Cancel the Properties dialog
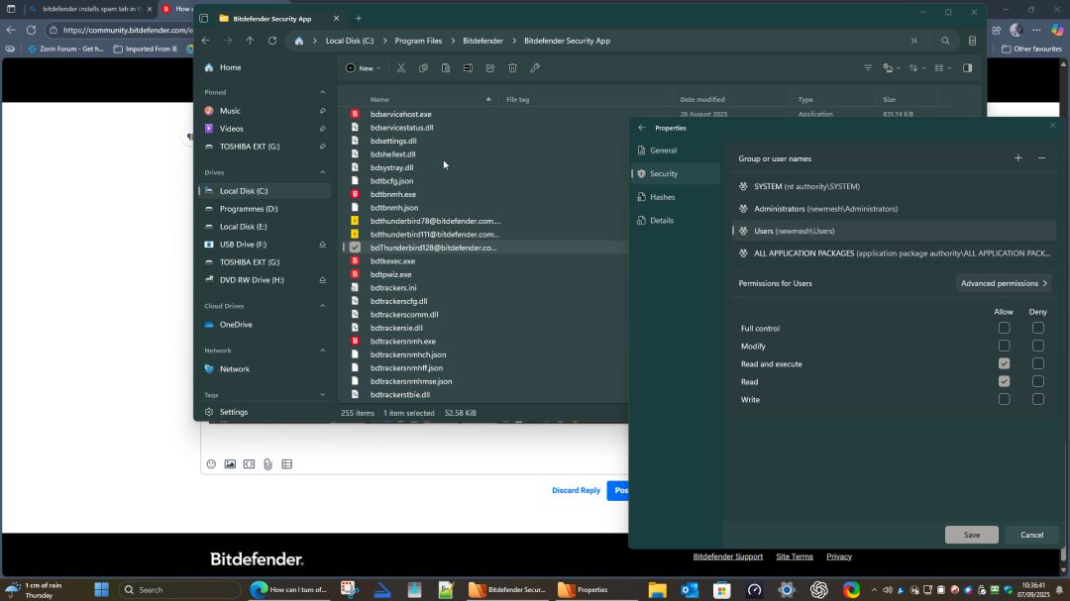This screenshot has height=601, width=1070. [1031, 535]
